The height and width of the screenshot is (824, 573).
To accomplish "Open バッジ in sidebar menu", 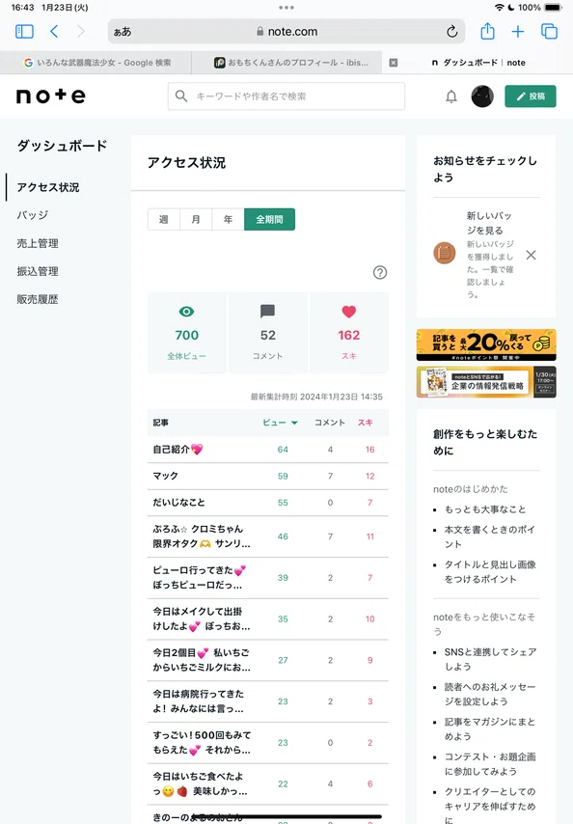I will [33, 215].
